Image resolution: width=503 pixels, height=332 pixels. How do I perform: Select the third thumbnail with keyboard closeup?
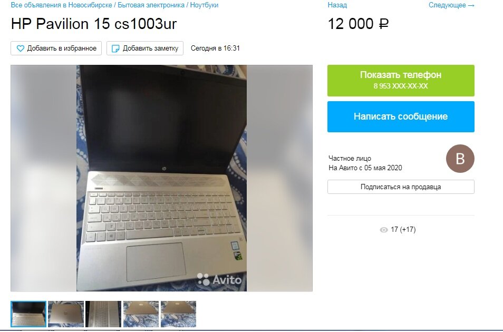[x=103, y=314]
